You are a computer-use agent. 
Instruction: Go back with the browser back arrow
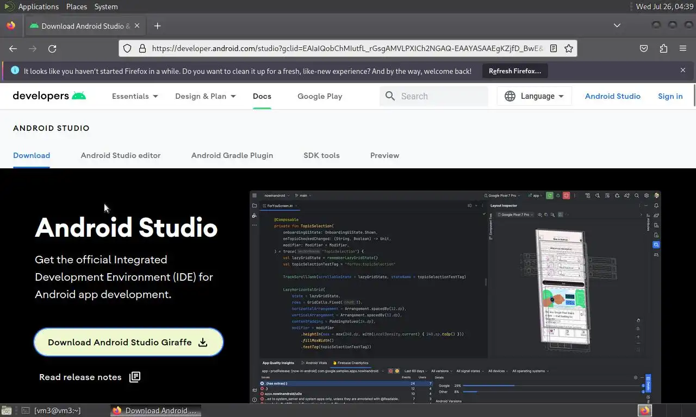click(13, 48)
